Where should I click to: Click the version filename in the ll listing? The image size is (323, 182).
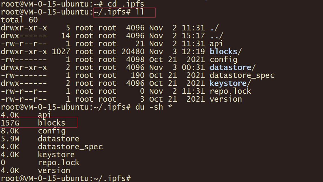(226, 99)
